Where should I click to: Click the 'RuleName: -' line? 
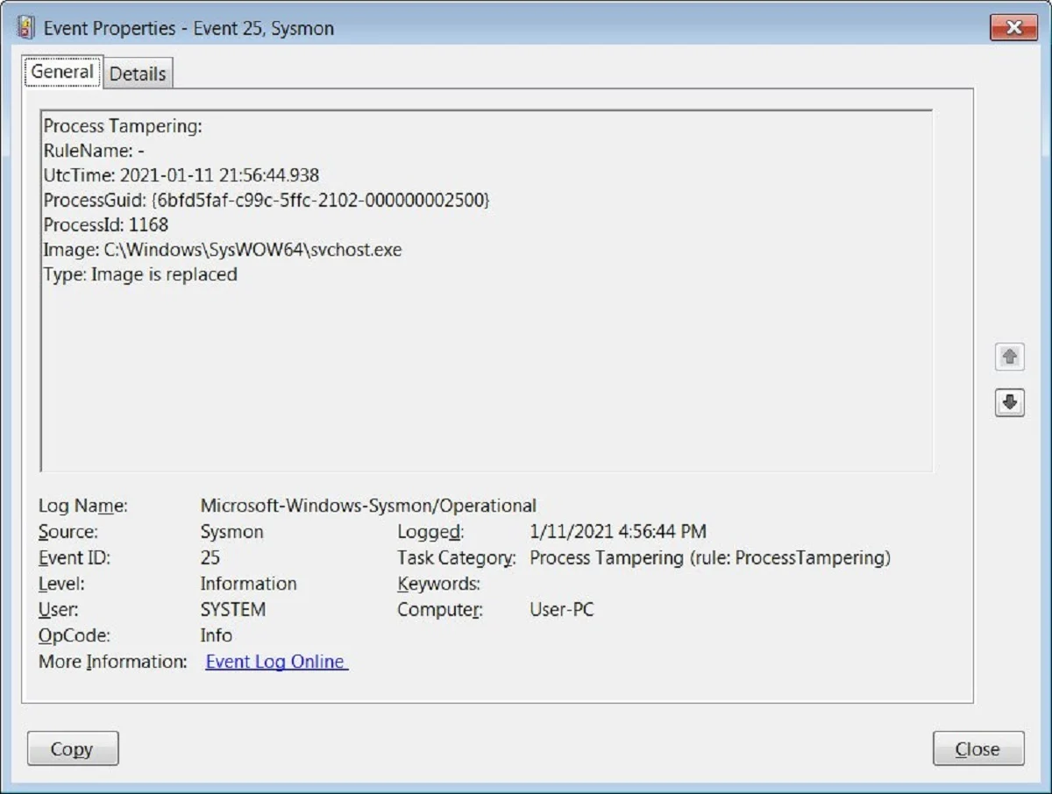tap(94, 151)
